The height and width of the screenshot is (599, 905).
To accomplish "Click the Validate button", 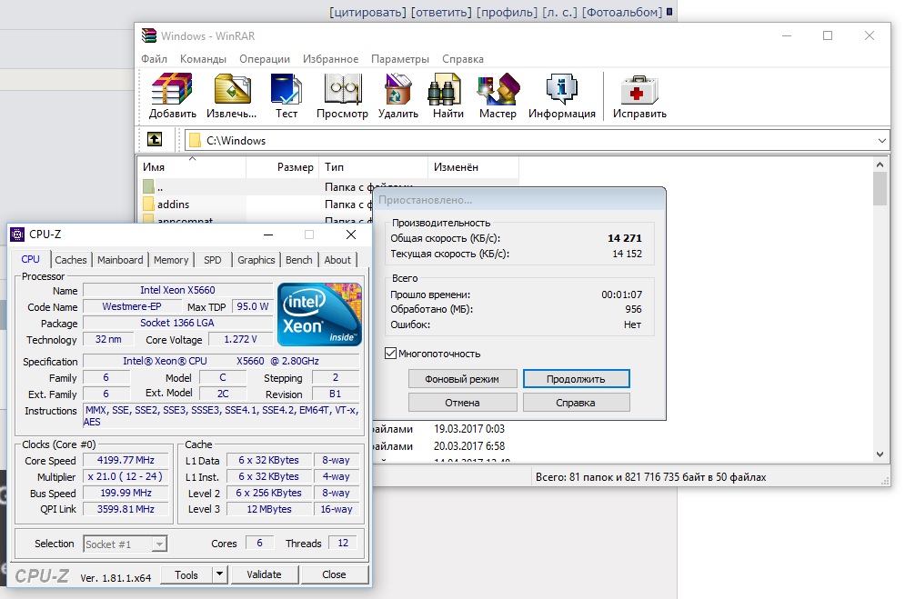I will pos(265,574).
